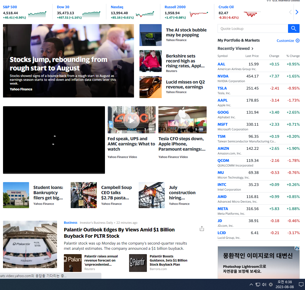Click Tesla CFO steps down headline
305x290 pixels.
click(x=182, y=144)
